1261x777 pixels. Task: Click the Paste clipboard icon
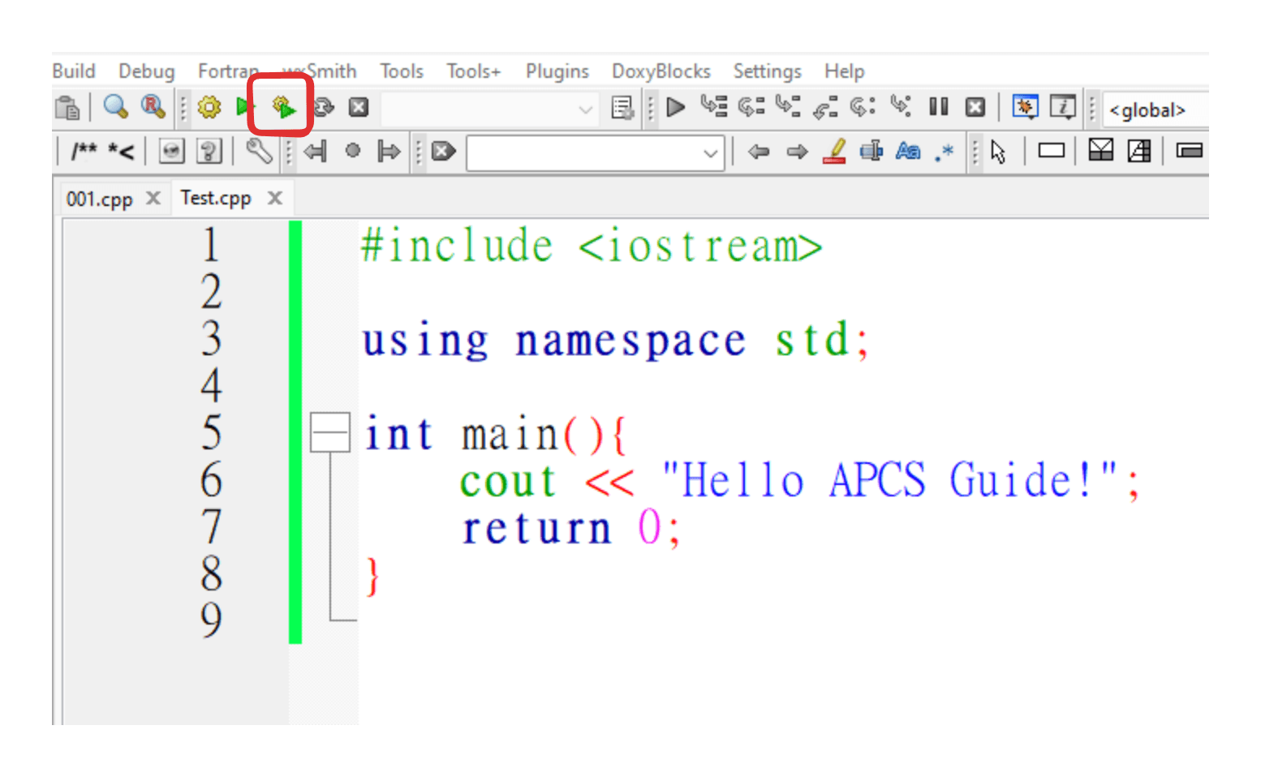[68, 107]
